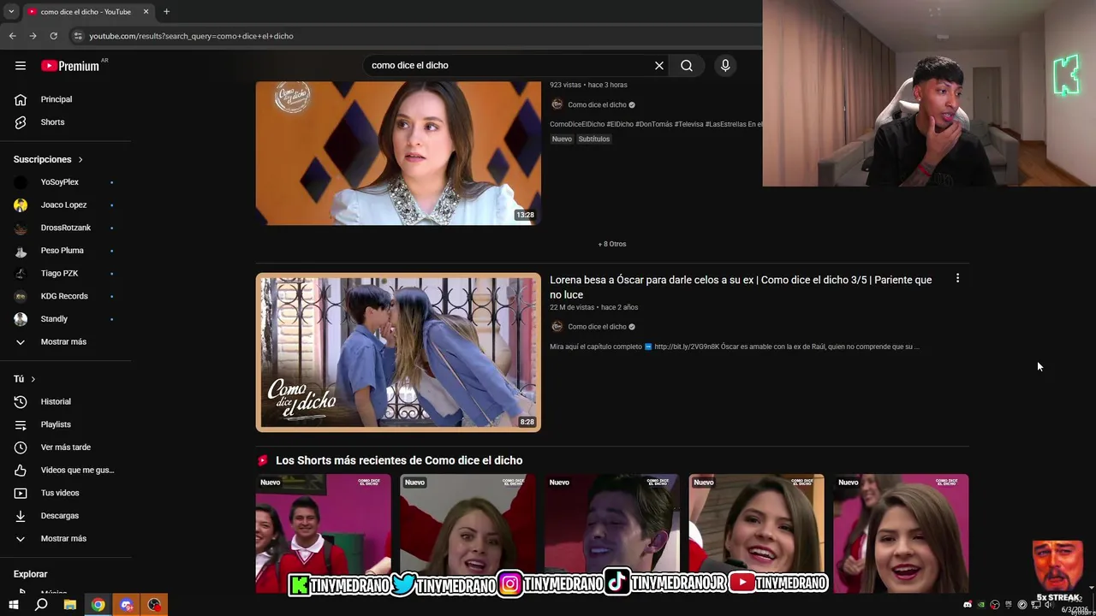1096x616 pixels.
Task: Open the Windows Start menu
Action: [x=13, y=605]
